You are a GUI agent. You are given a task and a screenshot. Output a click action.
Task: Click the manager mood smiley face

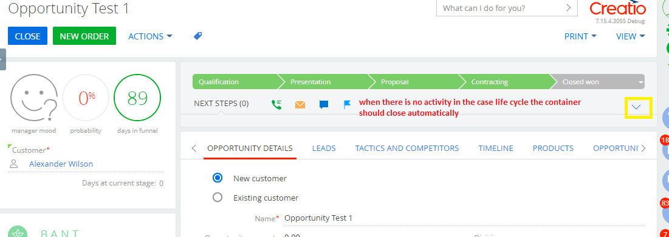click(x=34, y=98)
